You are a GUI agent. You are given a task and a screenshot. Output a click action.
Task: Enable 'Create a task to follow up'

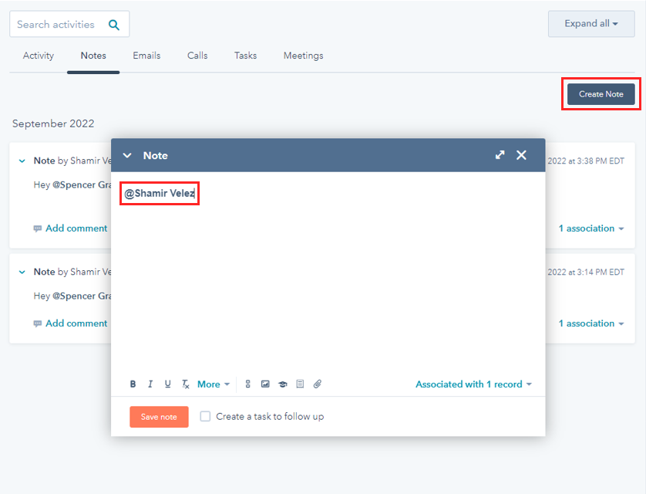205,417
